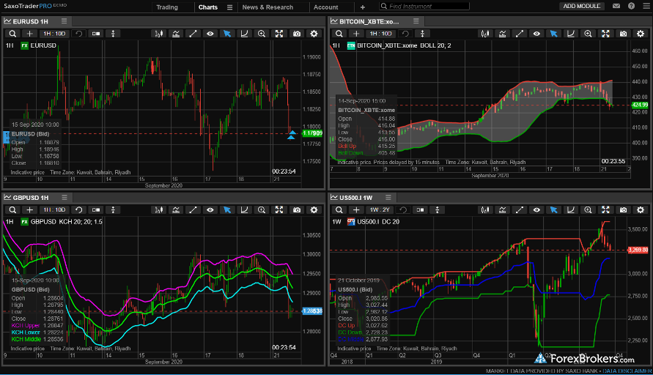Open indicators icon in BITCOIN chart toolbar

503,34
